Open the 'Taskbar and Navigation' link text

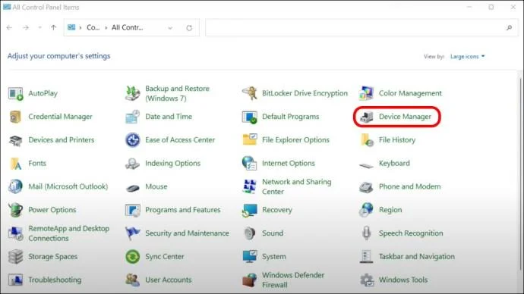(x=417, y=257)
